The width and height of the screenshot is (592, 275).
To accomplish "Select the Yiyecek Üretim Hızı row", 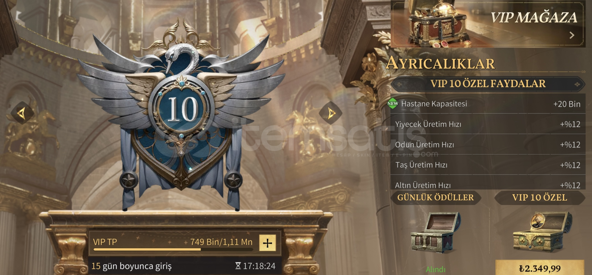I will pyautogui.click(x=488, y=124).
